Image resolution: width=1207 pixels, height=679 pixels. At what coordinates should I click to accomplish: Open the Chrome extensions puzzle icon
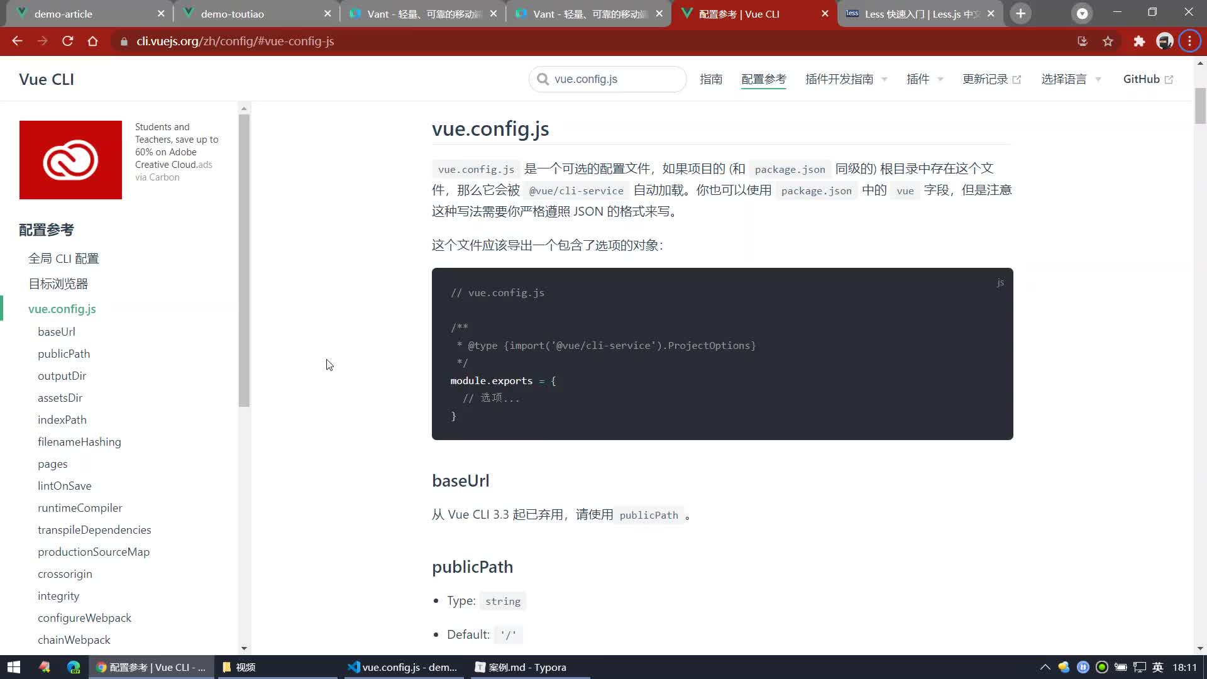pos(1139,41)
